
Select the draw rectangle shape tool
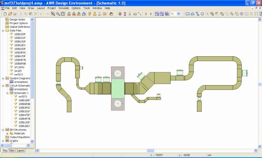[187, 14]
